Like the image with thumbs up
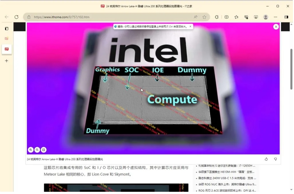 pos(267,159)
